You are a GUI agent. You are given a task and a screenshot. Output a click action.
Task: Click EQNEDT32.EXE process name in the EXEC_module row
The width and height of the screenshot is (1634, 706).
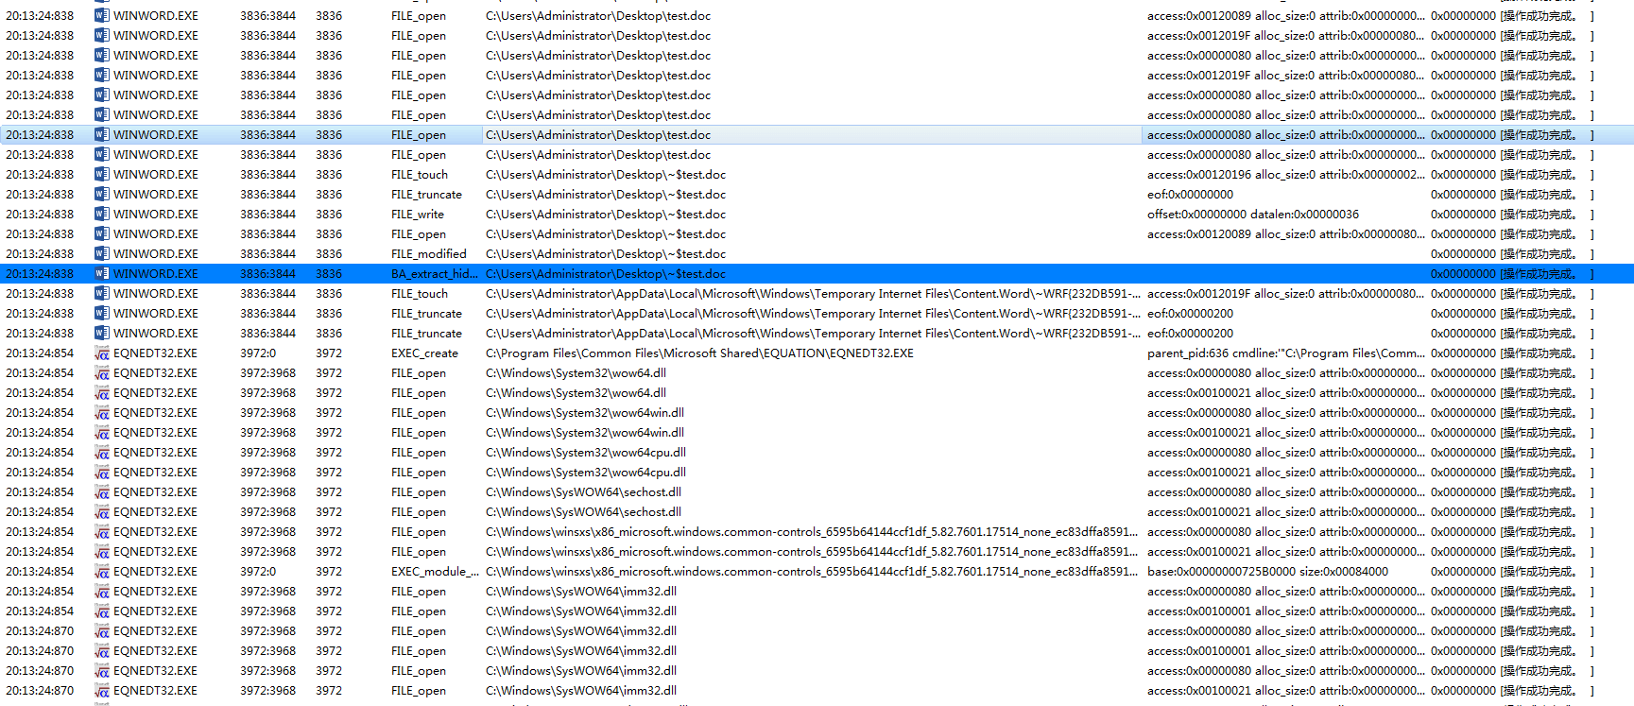(x=156, y=571)
